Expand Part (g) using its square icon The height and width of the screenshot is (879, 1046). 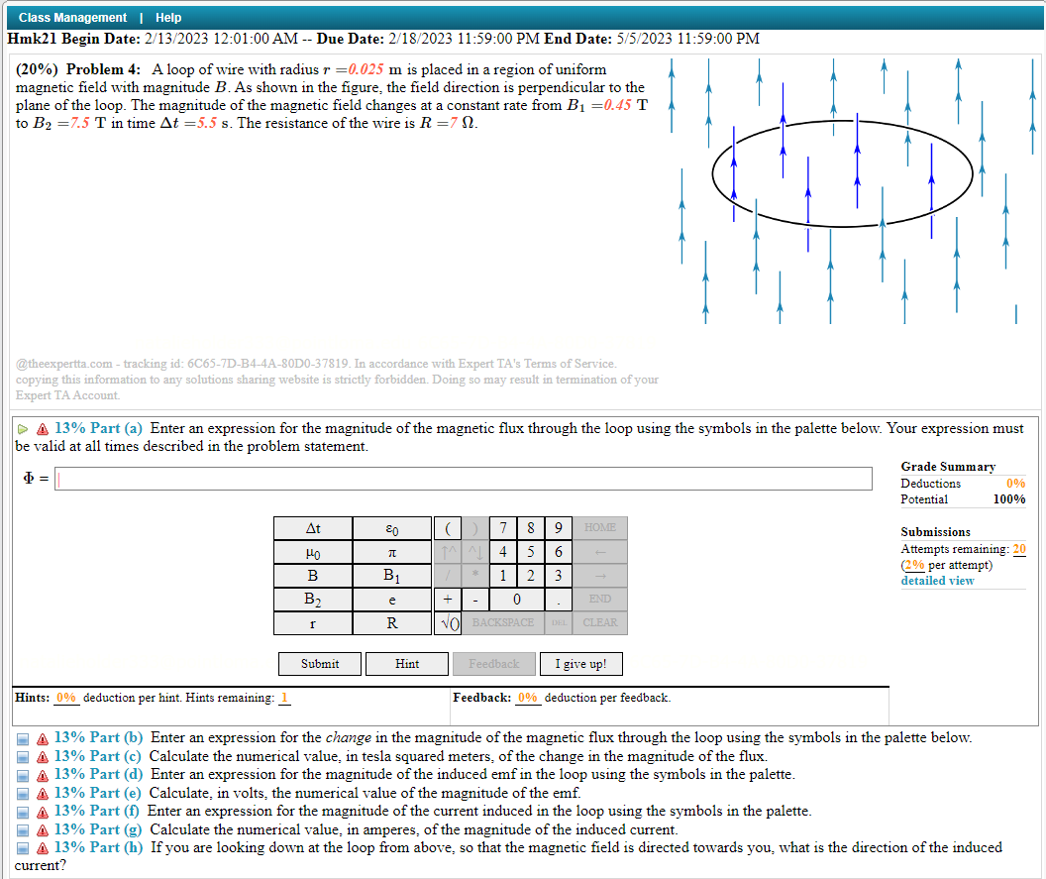(x=23, y=828)
